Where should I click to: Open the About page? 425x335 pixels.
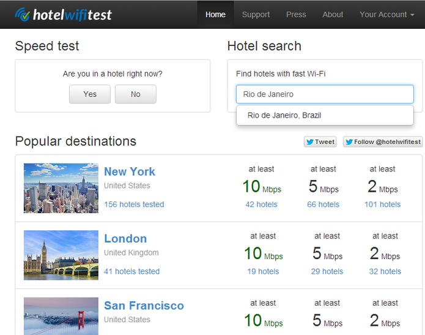[333, 14]
